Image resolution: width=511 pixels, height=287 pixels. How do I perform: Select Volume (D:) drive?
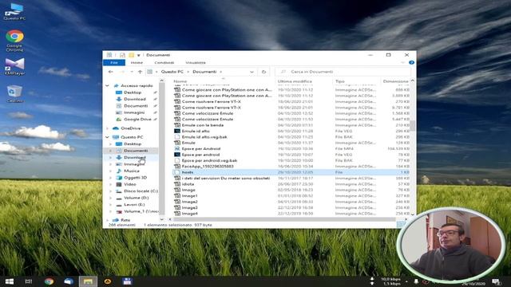[136, 198]
